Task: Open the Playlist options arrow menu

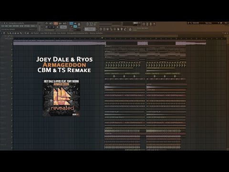Action: tap(1, 33)
